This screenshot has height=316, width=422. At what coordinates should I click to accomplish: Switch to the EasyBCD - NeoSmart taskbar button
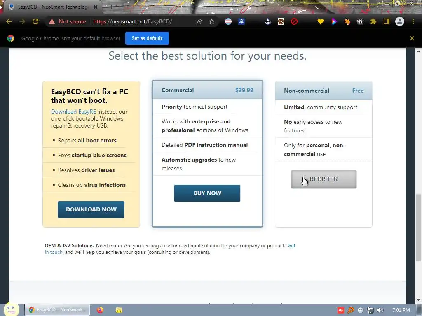[57, 310]
